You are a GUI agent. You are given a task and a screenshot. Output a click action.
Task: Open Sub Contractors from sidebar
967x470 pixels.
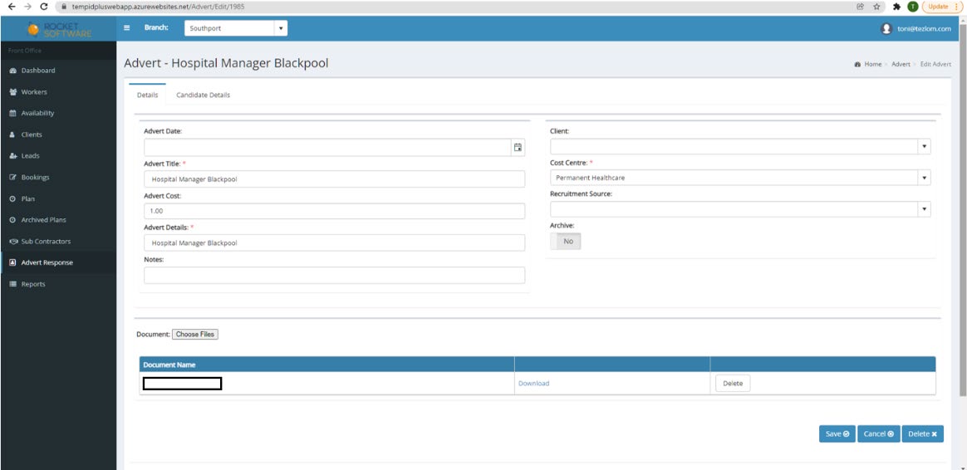click(x=46, y=241)
